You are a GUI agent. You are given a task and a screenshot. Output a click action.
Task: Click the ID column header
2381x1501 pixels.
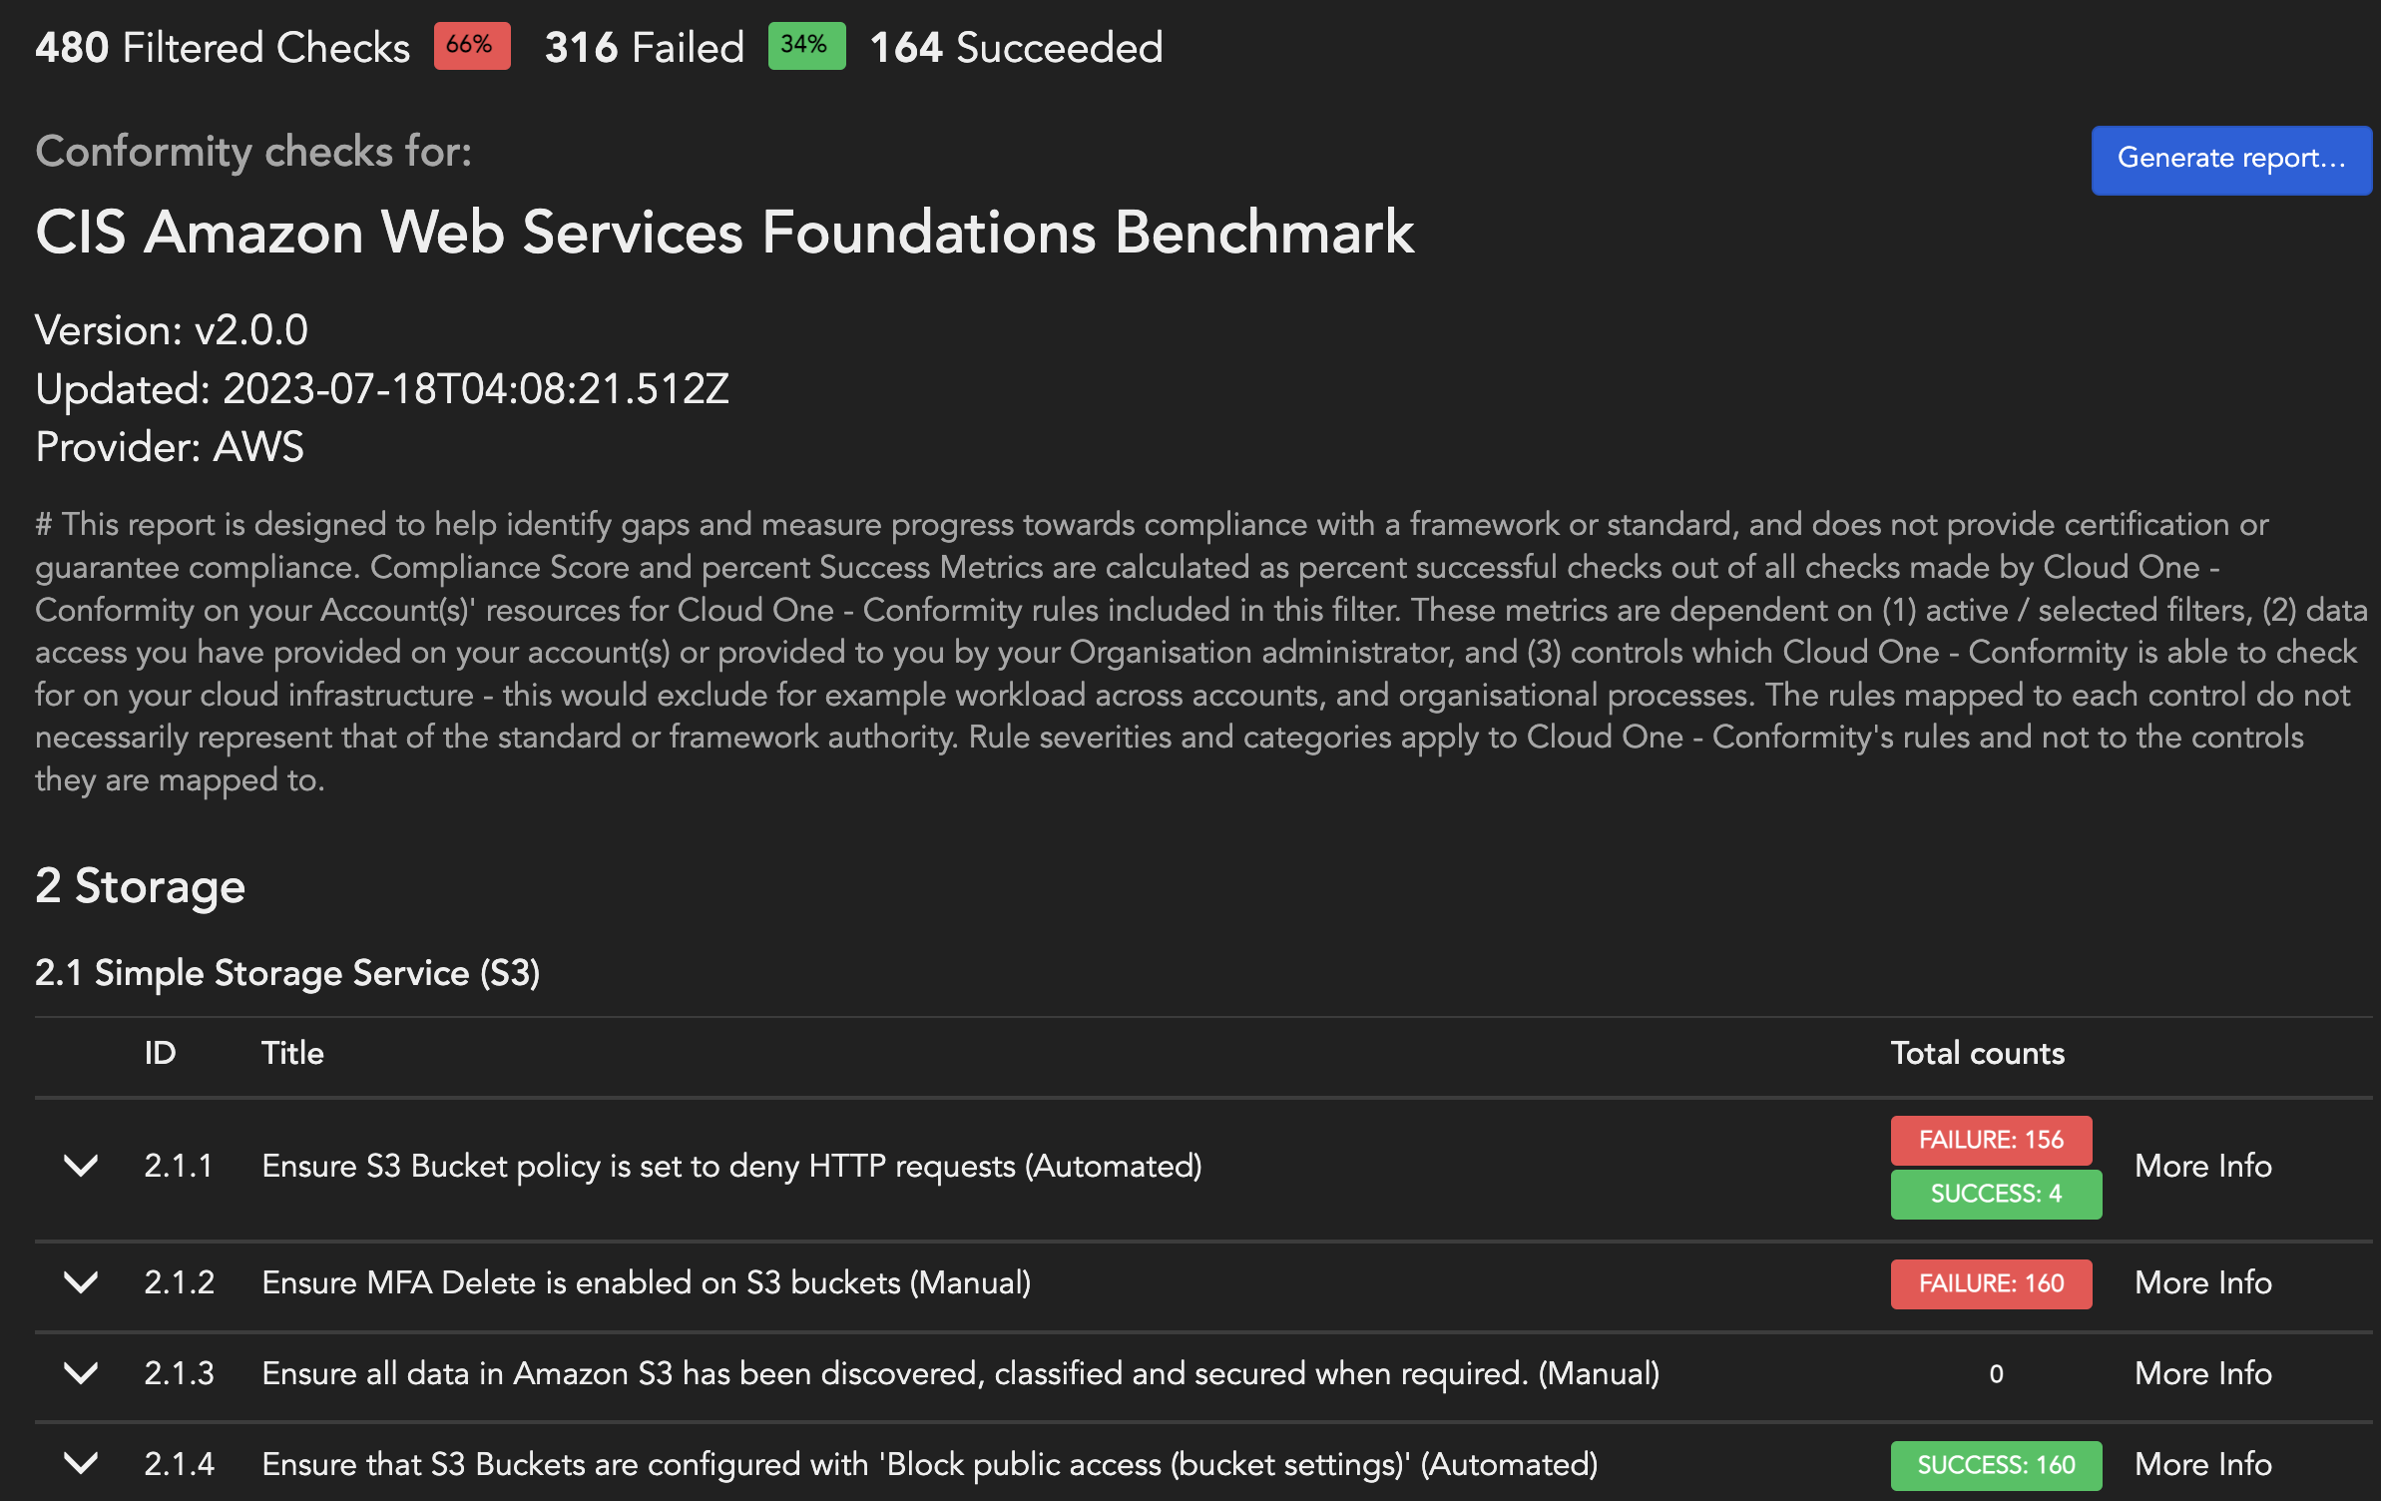tap(160, 1053)
